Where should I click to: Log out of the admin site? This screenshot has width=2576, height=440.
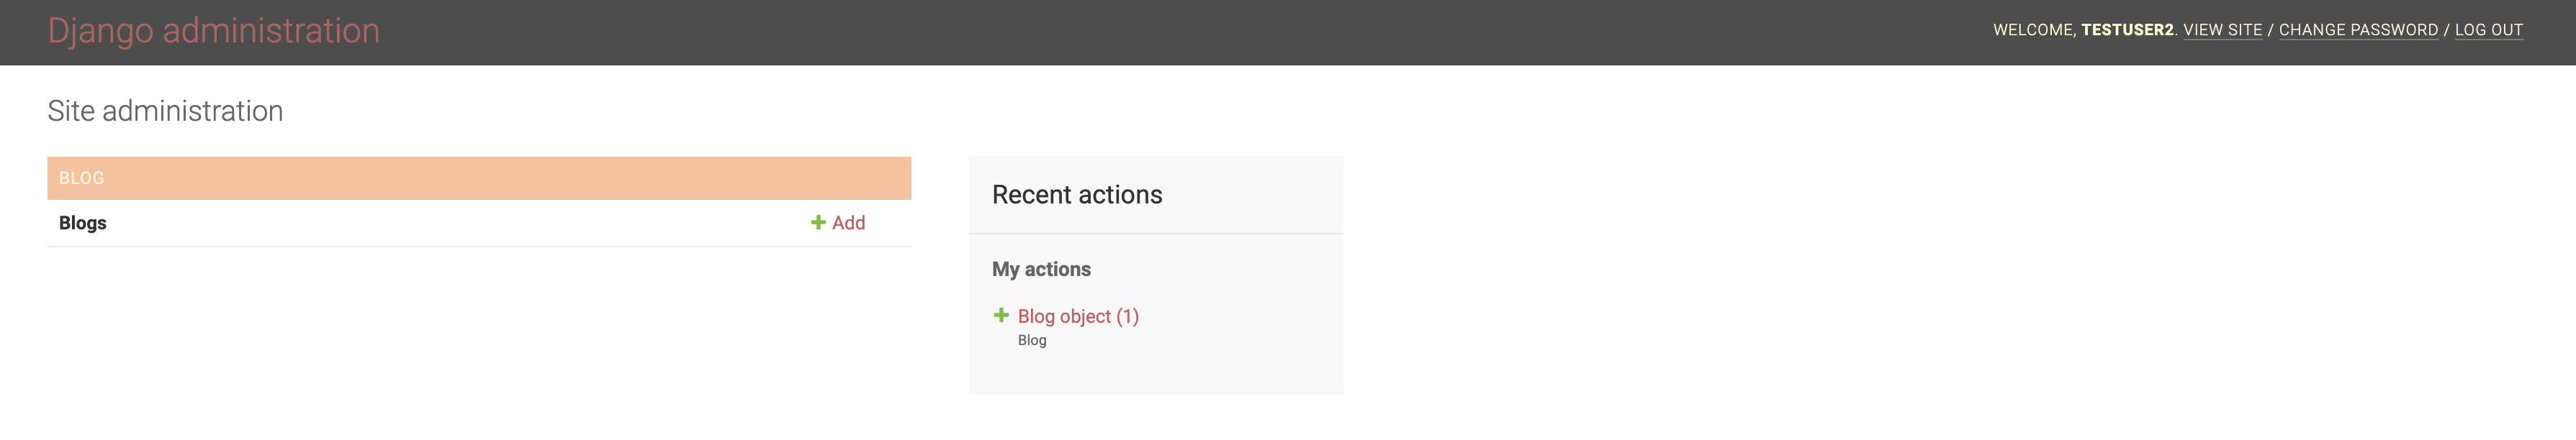(x=2488, y=30)
